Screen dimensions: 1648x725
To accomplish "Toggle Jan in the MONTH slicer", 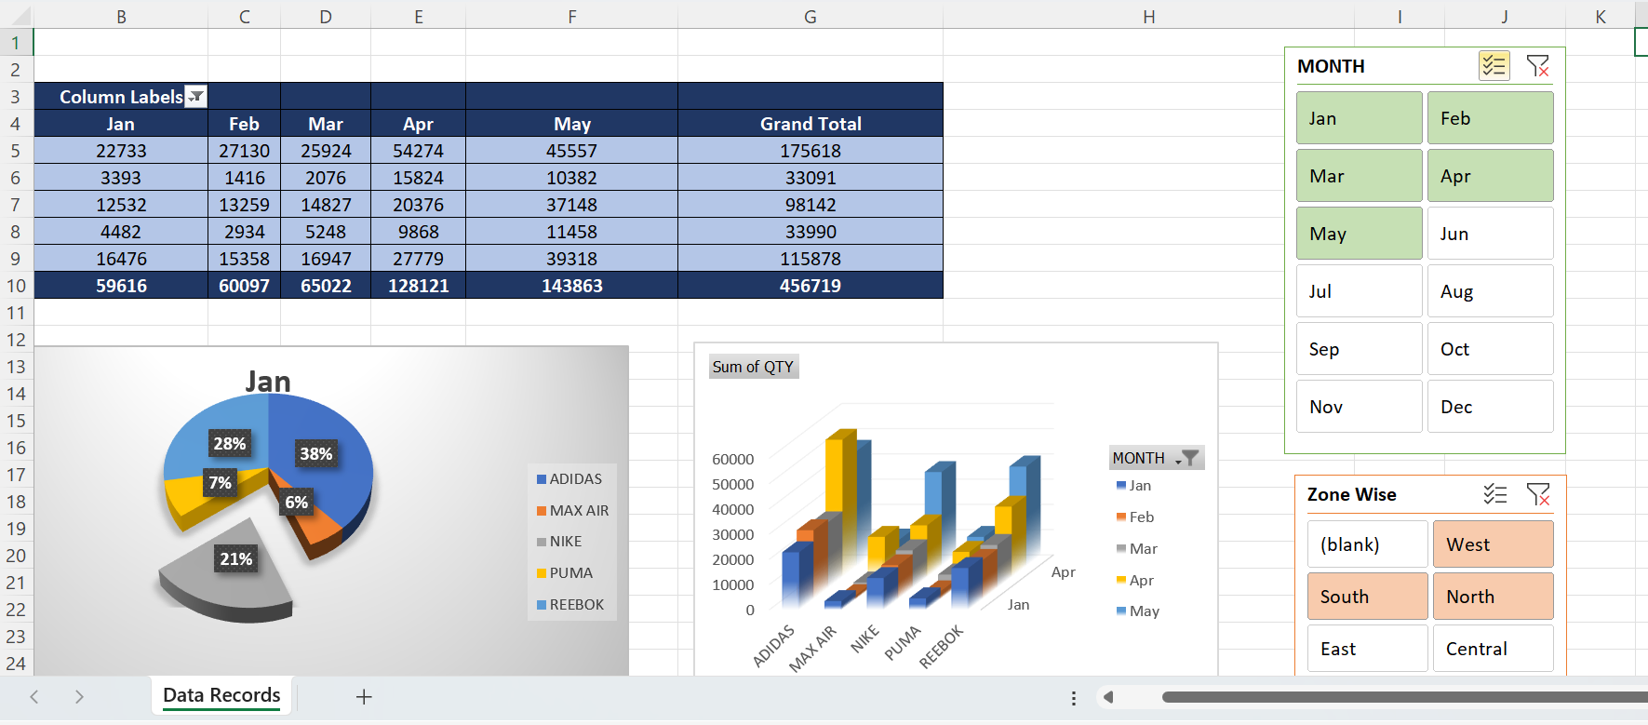I will point(1360,118).
